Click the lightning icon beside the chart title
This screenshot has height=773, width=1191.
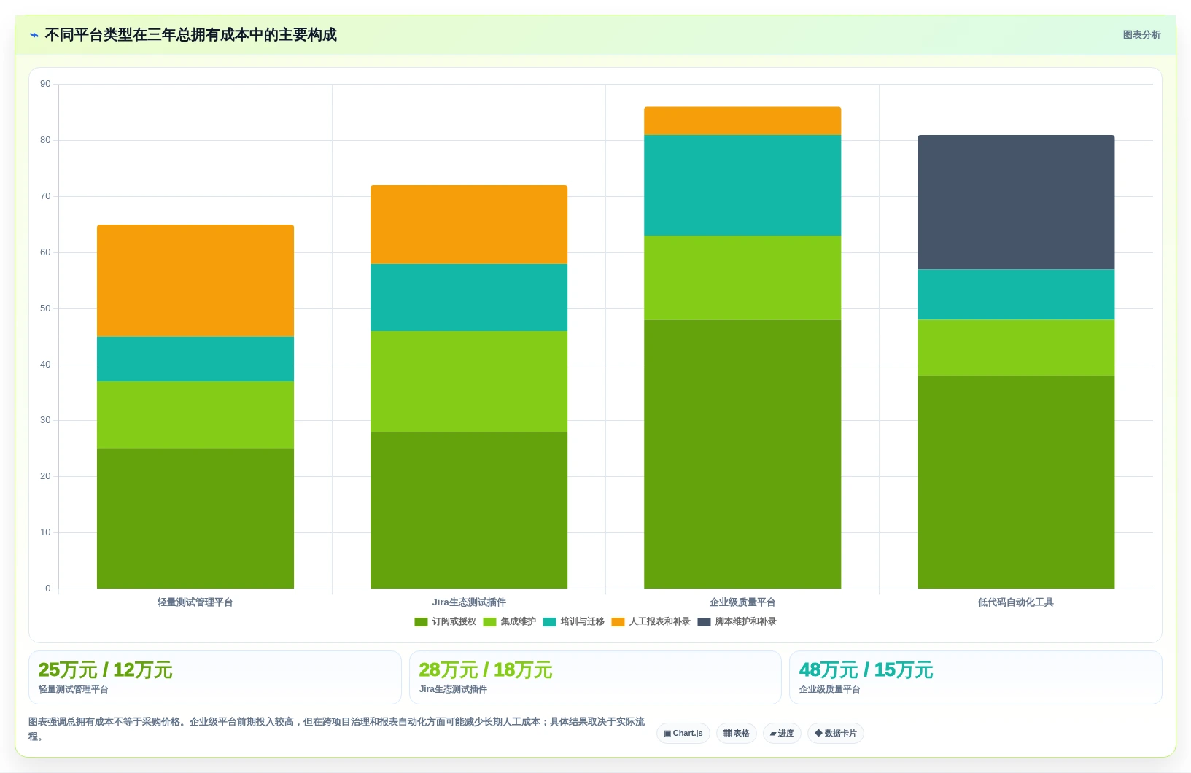[34, 35]
